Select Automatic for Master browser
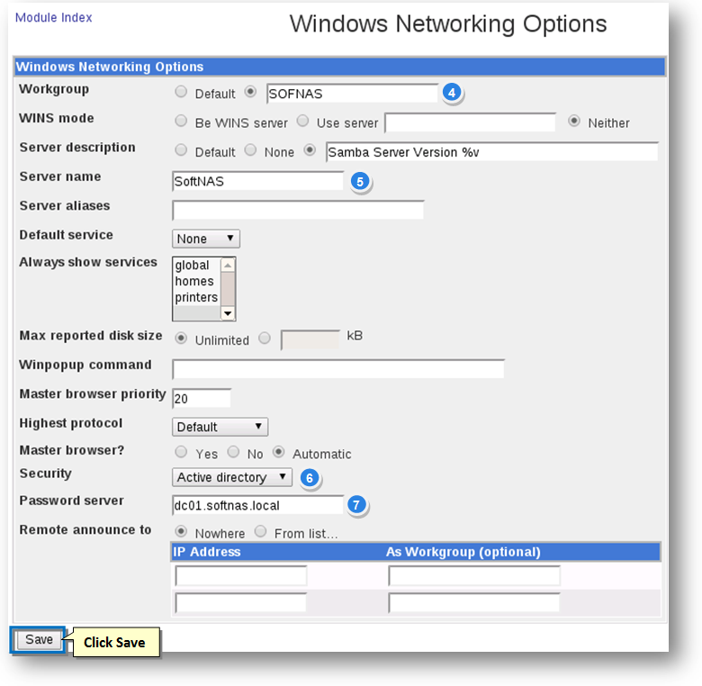702x686 pixels. (x=278, y=452)
